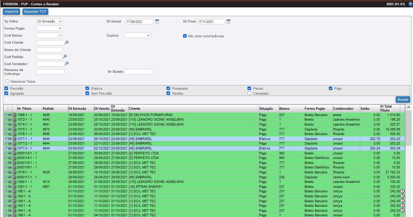Click barcode icon on row 1577/1 - 1
The width and height of the screenshot is (413, 217).
click(10, 139)
